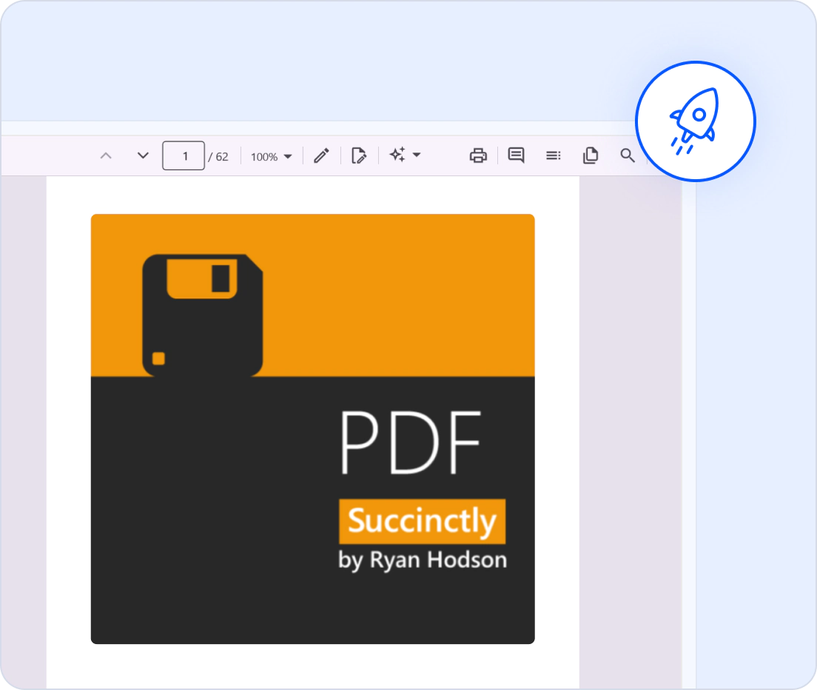Click the large PDF title text

pos(411,443)
